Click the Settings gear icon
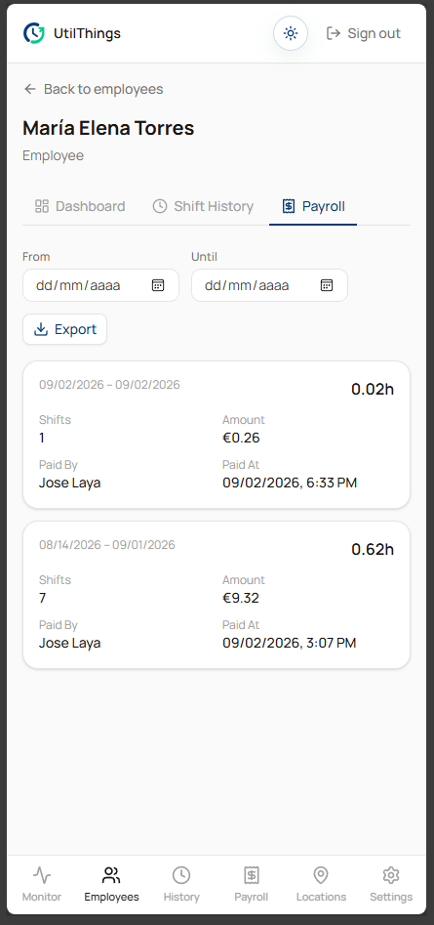This screenshot has height=925, width=434. (x=391, y=875)
